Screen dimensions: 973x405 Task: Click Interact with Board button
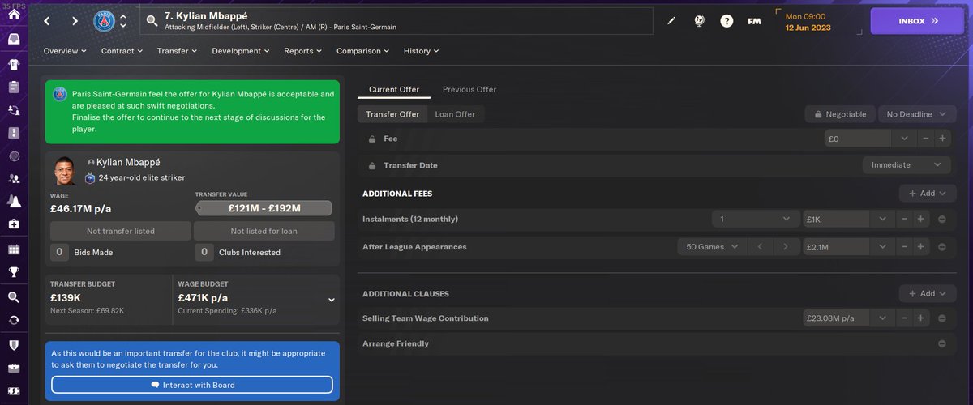click(x=192, y=385)
